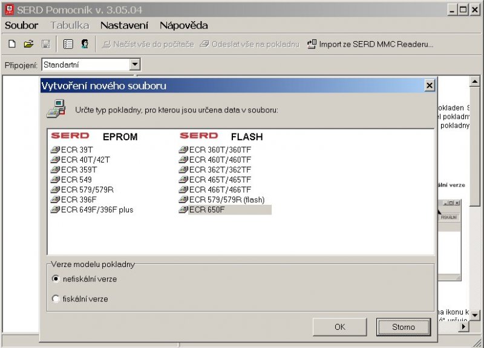This screenshot has width=484, height=348.
Task: Open the Nastavení menu
Action: click(x=124, y=25)
